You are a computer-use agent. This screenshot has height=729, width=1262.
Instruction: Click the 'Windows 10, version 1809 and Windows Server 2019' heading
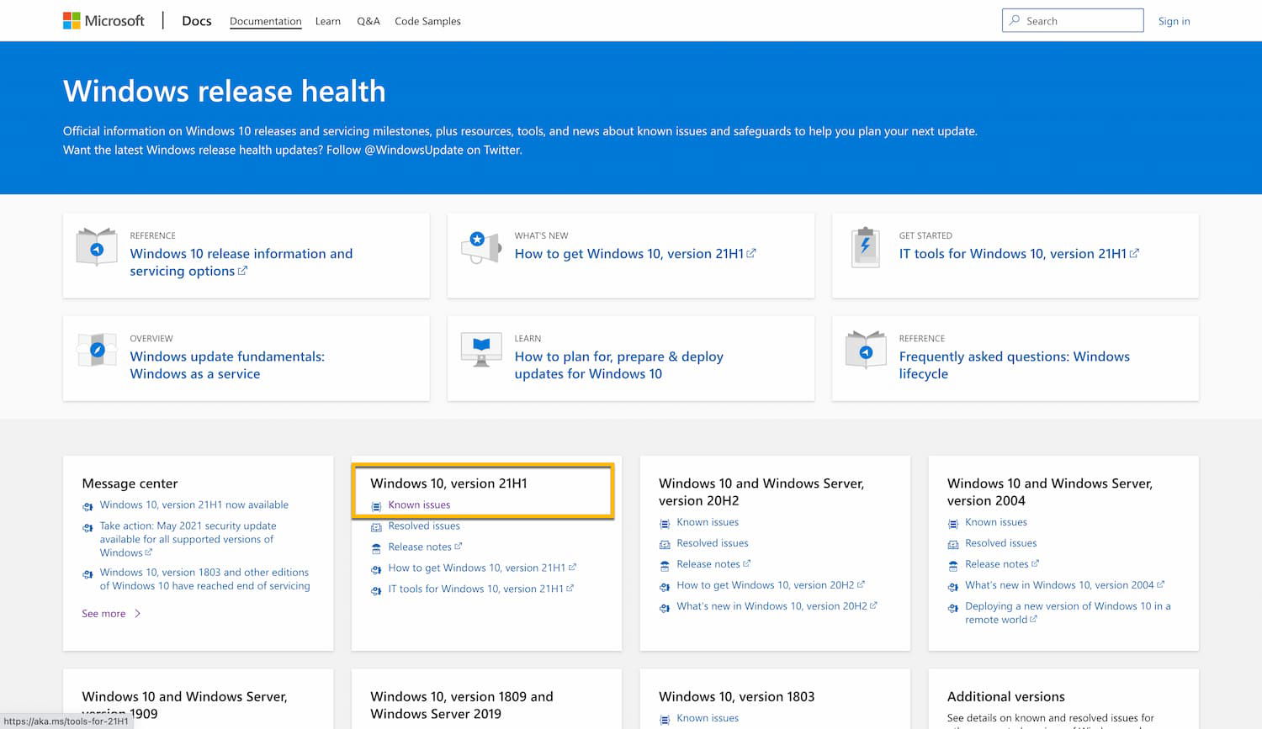pyautogui.click(x=462, y=705)
